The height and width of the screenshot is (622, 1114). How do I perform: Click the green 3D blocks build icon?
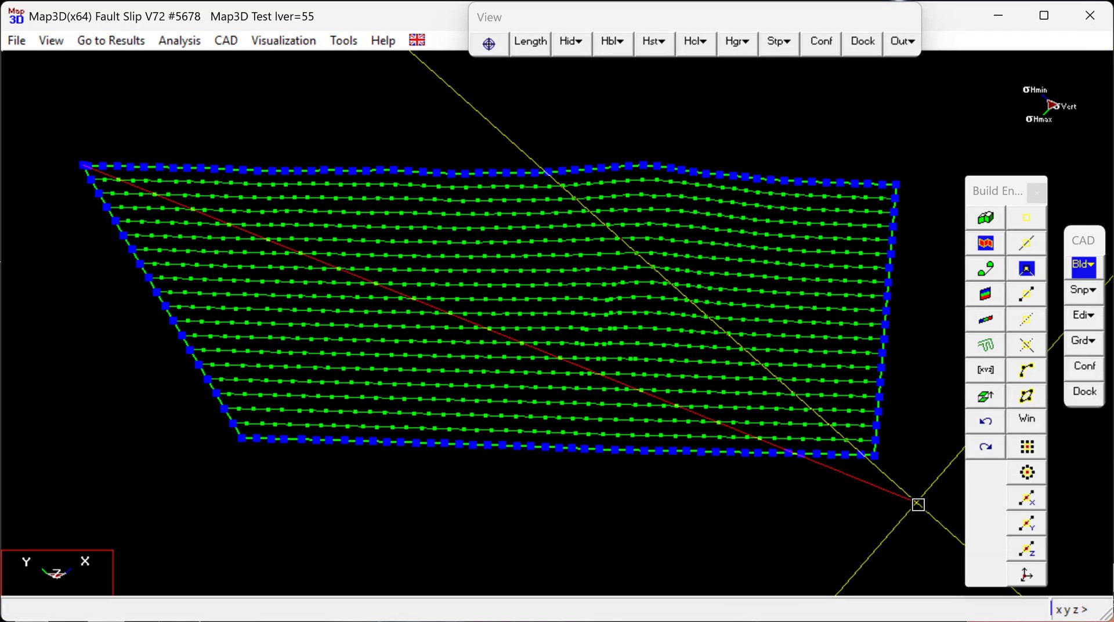click(x=985, y=218)
